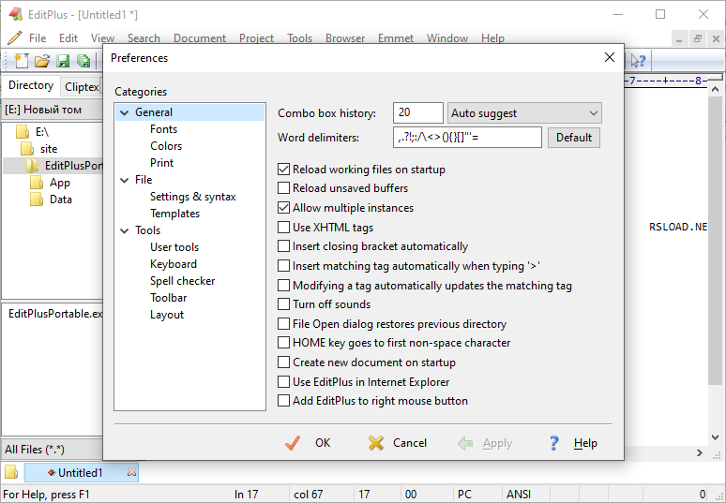
Task: Open the File menu
Action: [38, 38]
